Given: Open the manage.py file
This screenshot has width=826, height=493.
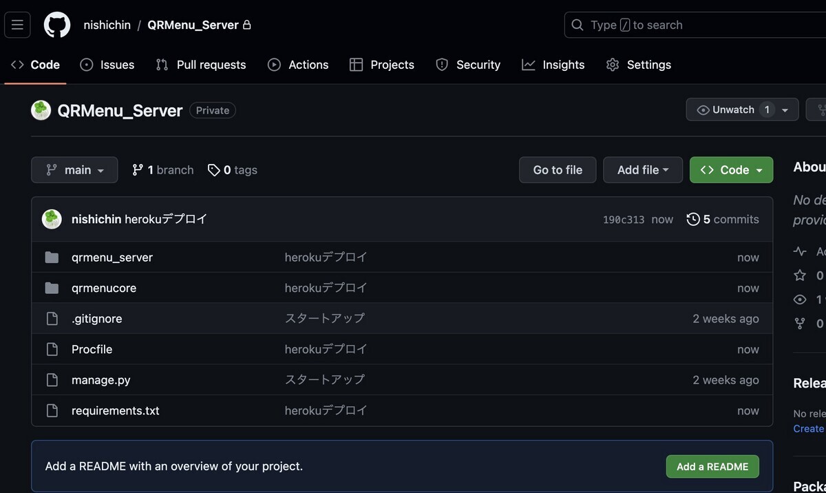Looking at the screenshot, I should click(x=101, y=380).
